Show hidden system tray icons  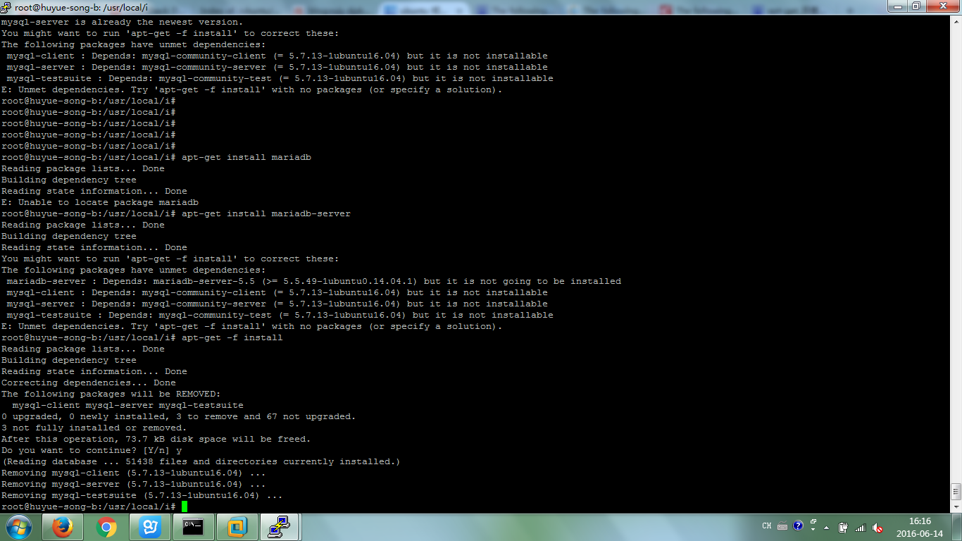pos(826,527)
